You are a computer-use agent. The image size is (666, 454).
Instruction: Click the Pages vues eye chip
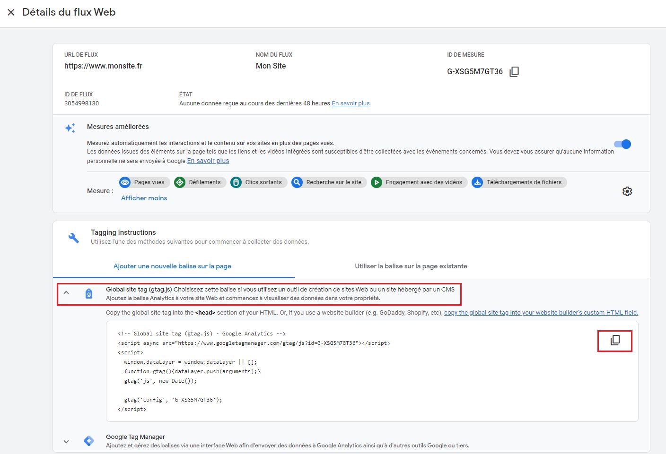click(x=144, y=182)
